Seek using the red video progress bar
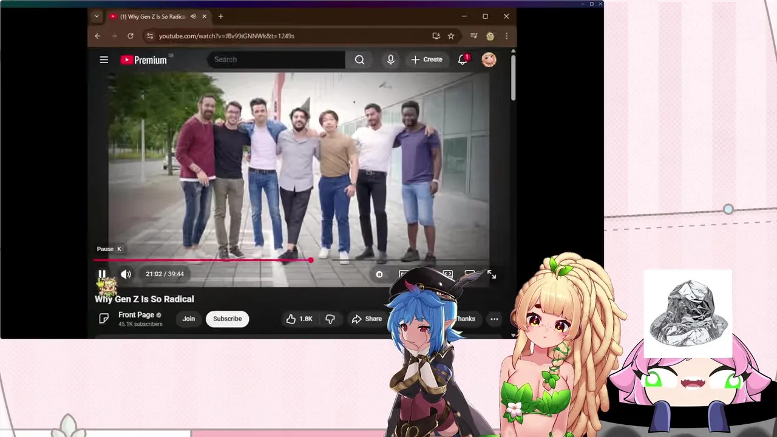777x437 pixels. click(x=203, y=260)
